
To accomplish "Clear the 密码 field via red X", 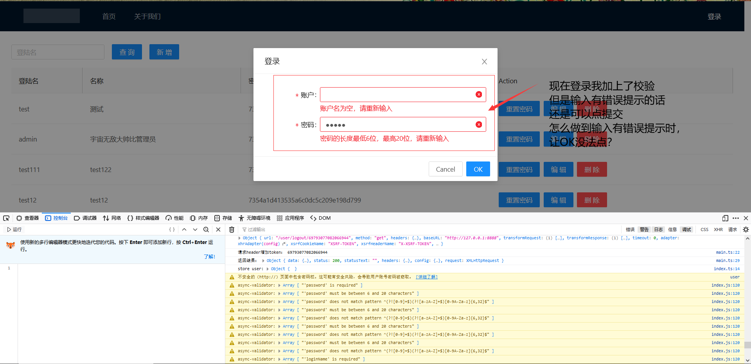I will pyautogui.click(x=479, y=125).
